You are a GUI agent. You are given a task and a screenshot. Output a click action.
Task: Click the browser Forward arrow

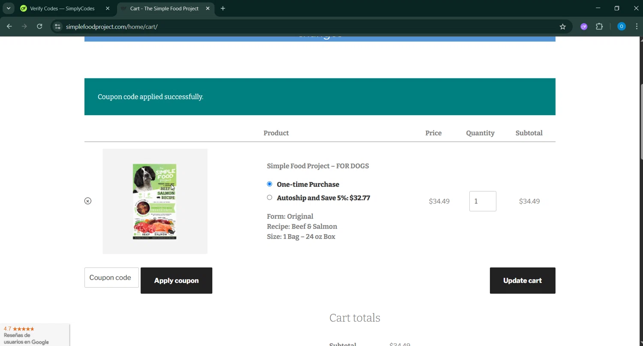click(x=24, y=27)
